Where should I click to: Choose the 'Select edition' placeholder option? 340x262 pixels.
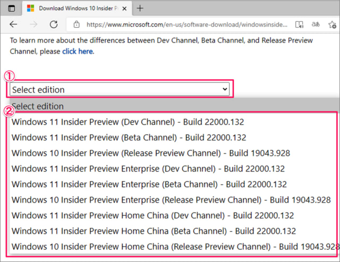pyautogui.click(x=174, y=106)
